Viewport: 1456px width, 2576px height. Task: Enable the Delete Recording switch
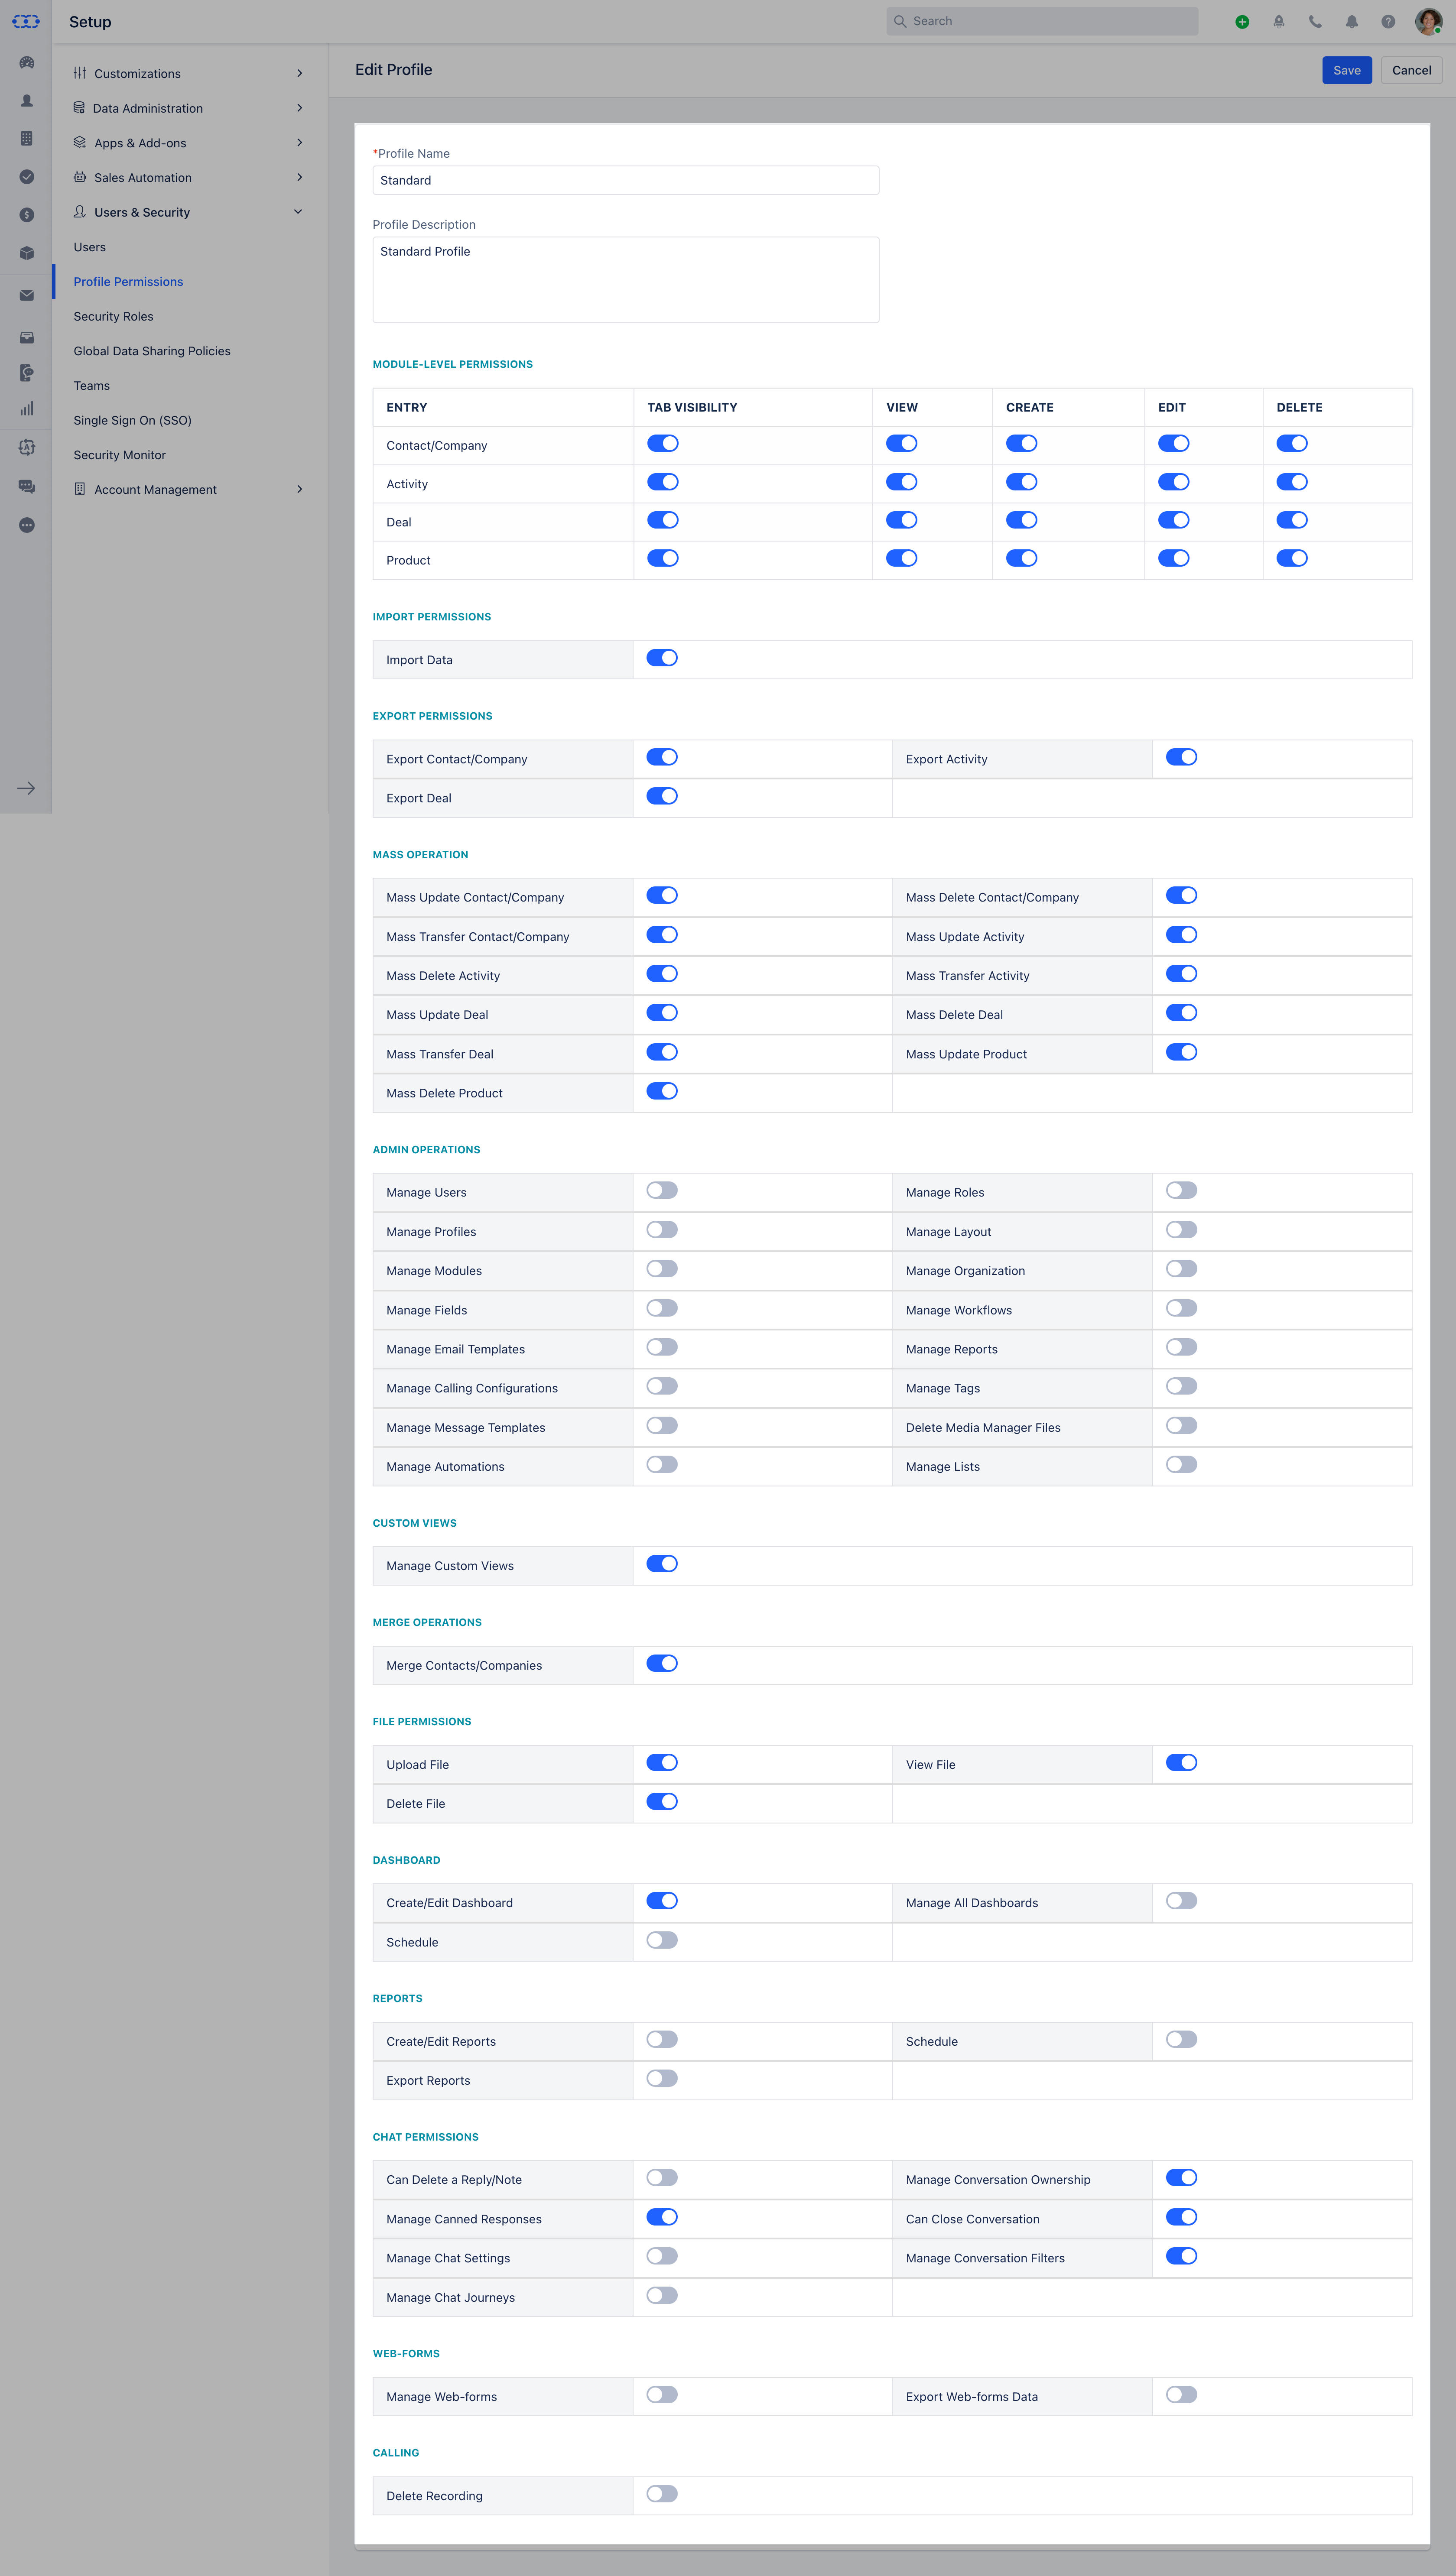[662, 2494]
